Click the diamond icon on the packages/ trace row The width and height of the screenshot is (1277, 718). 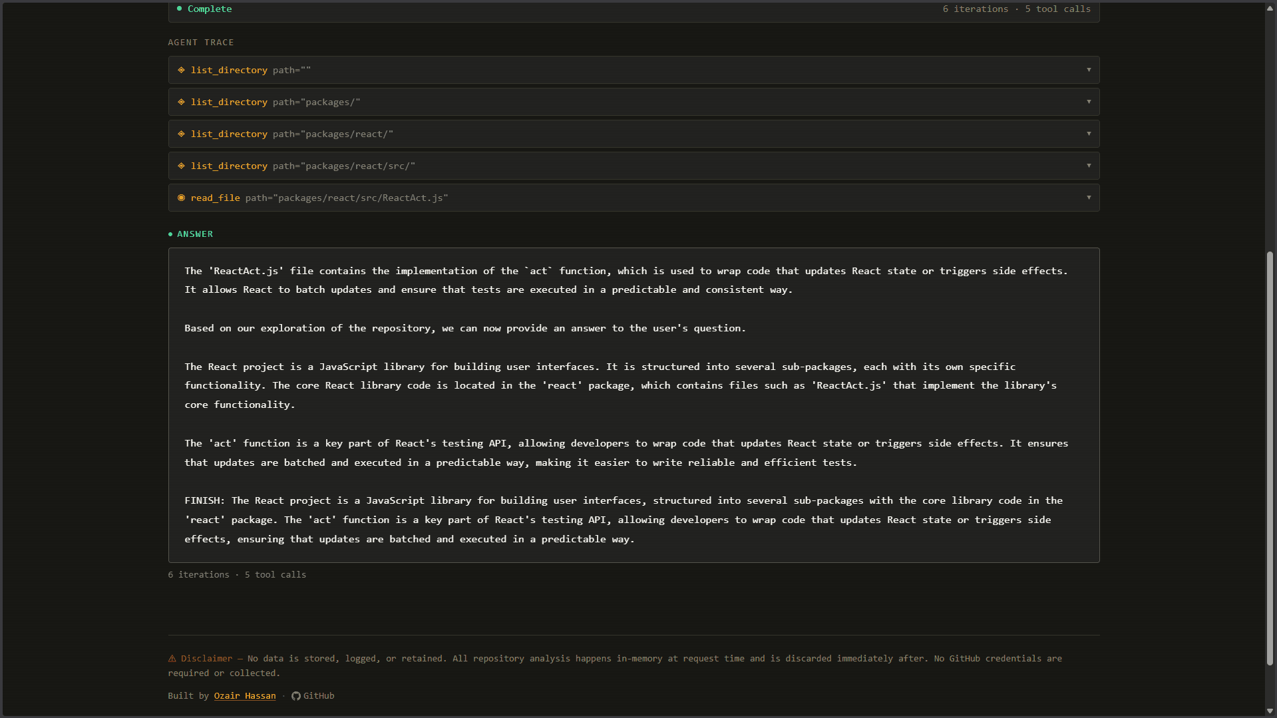click(181, 102)
